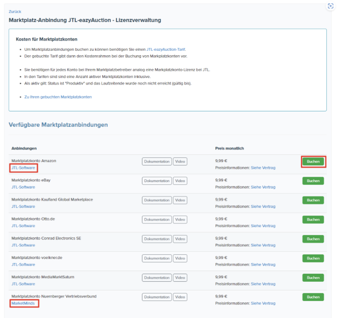Screen dimensions: 337x318
Task: Click Siehe Vertrag for Otto.de account
Action: tap(263, 226)
